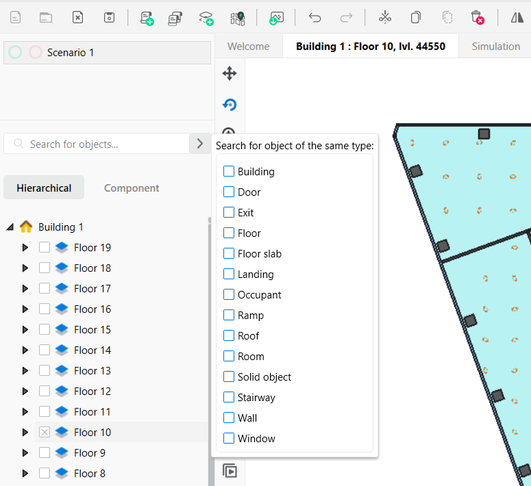This screenshot has height=486, width=531.
Task: Check the Landing type filter
Action: (229, 274)
